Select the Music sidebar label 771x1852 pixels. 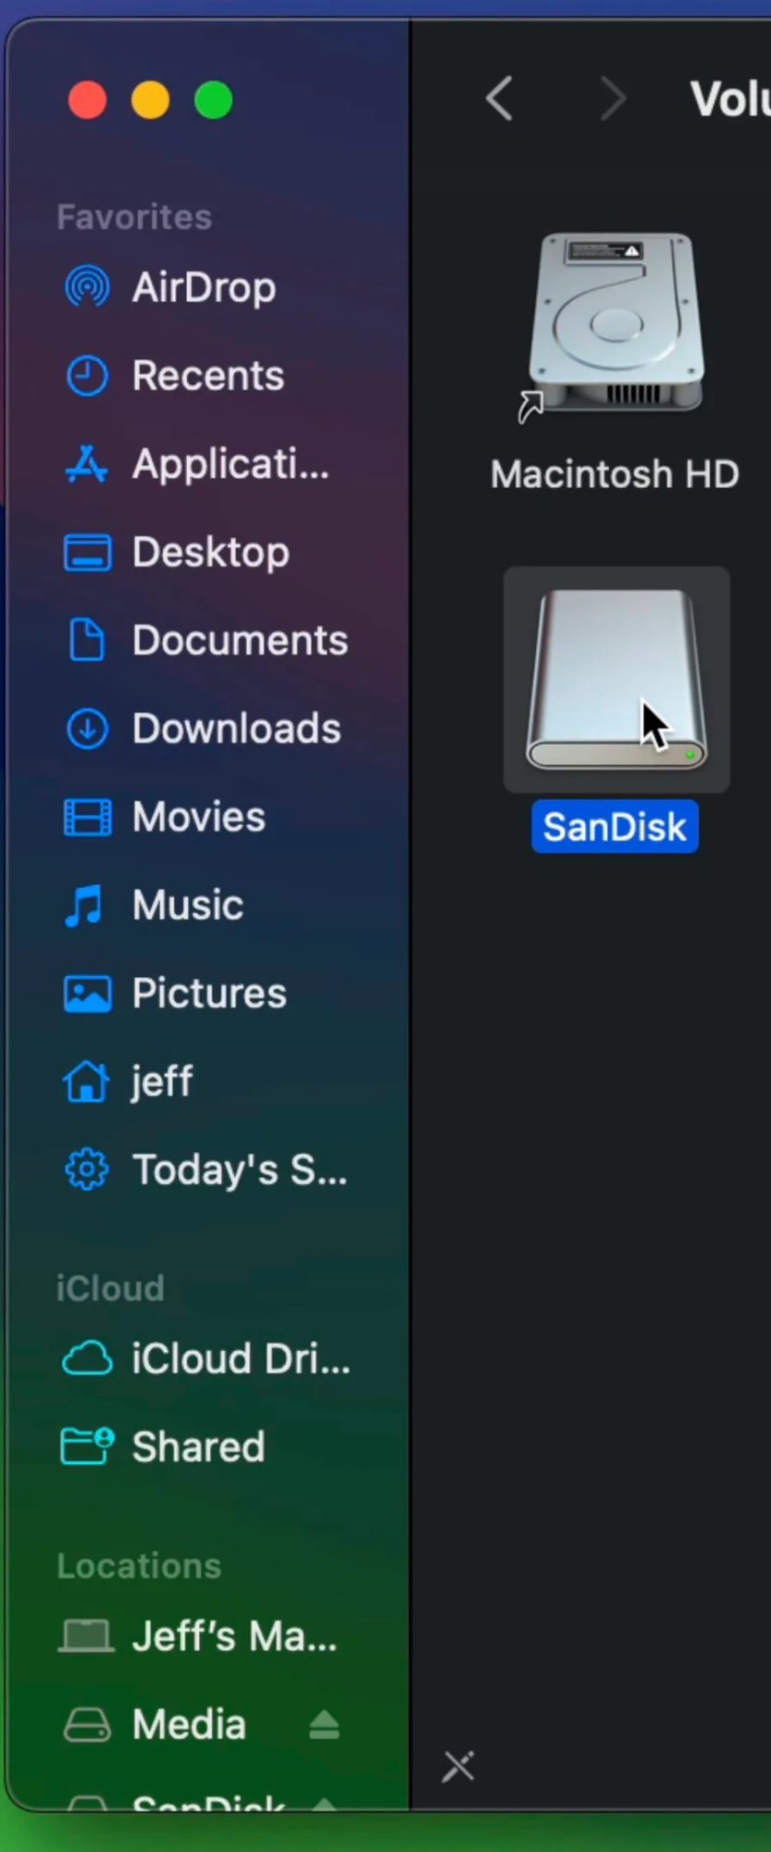point(188,906)
